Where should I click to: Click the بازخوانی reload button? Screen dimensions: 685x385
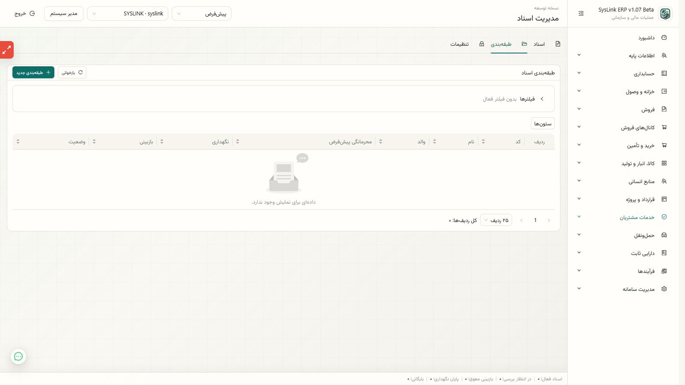click(x=72, y=73)
